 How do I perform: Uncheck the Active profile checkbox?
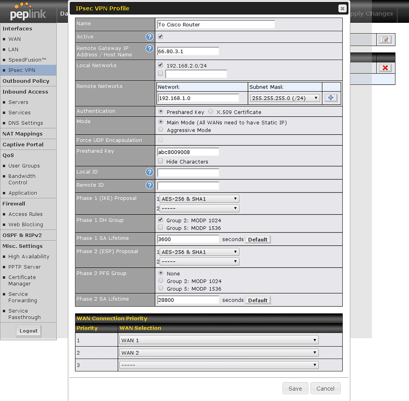pos(160,36)
